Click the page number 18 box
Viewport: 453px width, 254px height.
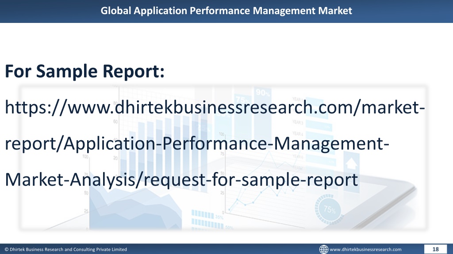pyautogui.click(x=435, y=250)
